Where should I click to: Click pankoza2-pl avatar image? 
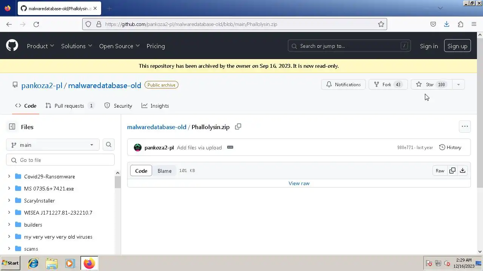[x=138, y=148]
